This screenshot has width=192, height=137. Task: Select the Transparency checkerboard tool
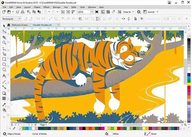[x=4, y=98]
